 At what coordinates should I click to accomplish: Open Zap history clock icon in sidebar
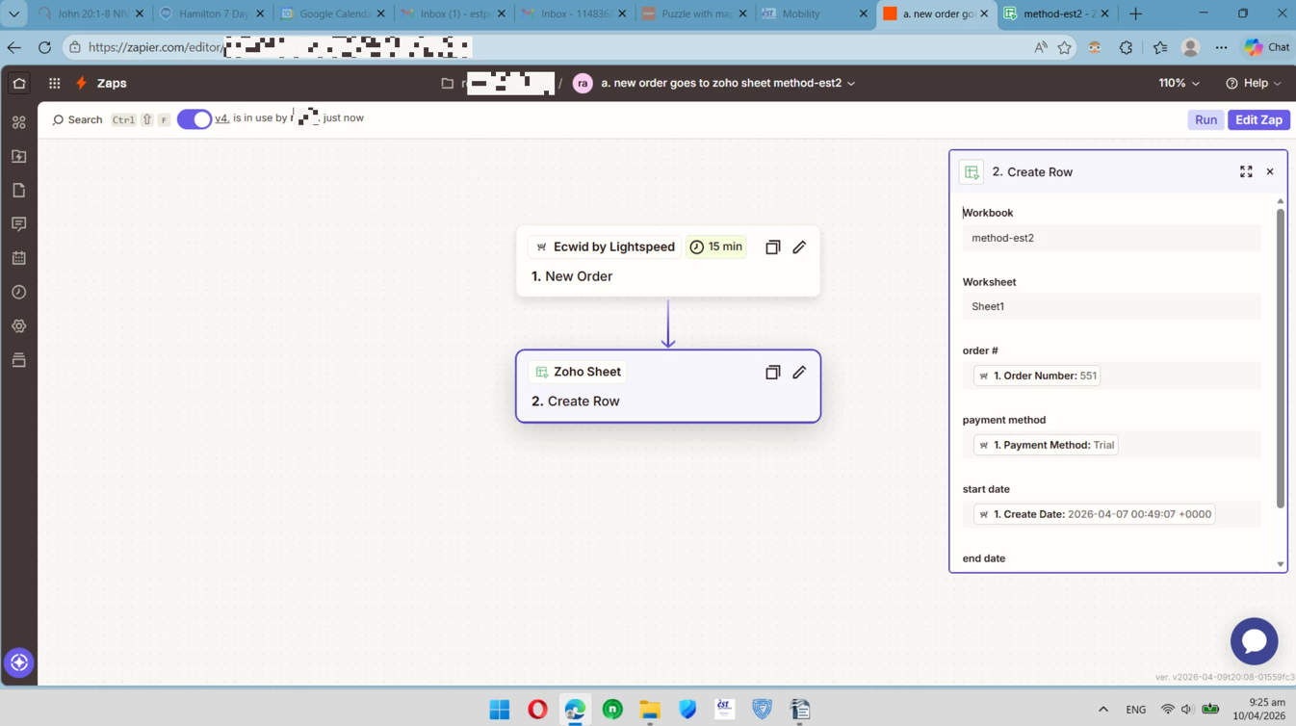[19, 292]
